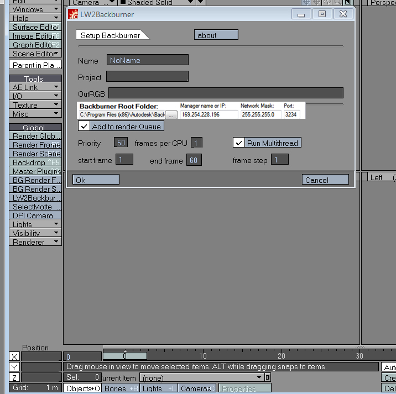Click the small button right of Current Item

[268, 377]
